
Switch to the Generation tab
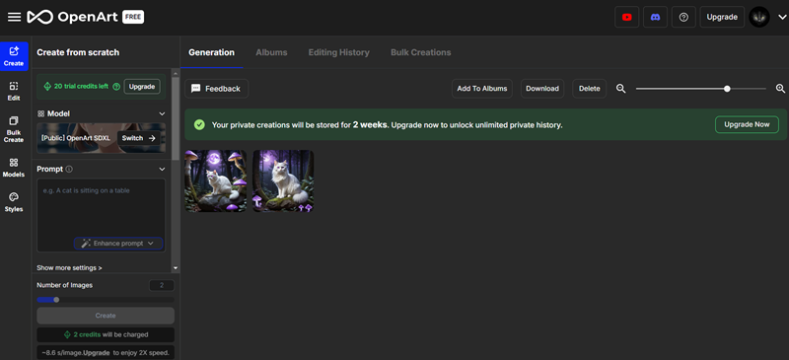pos(211,52)
